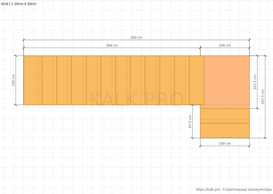
Task: Click the vertical 100 cm label on left
Action: tap(13, 80)
